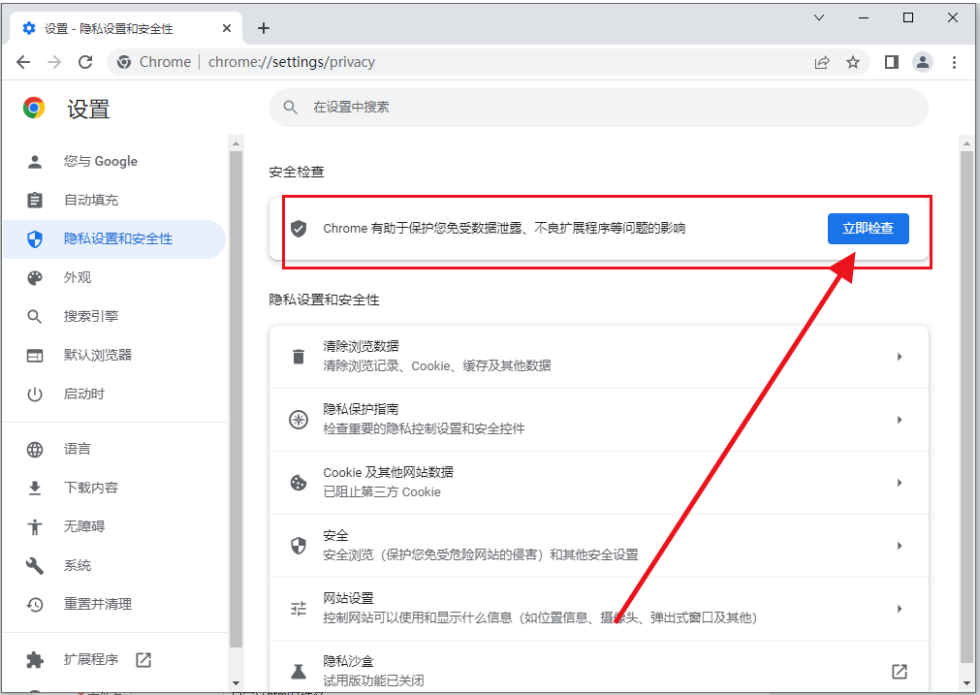
Task: Click the 清除浏览数据 trash icon
Action: tap(298, 356)
